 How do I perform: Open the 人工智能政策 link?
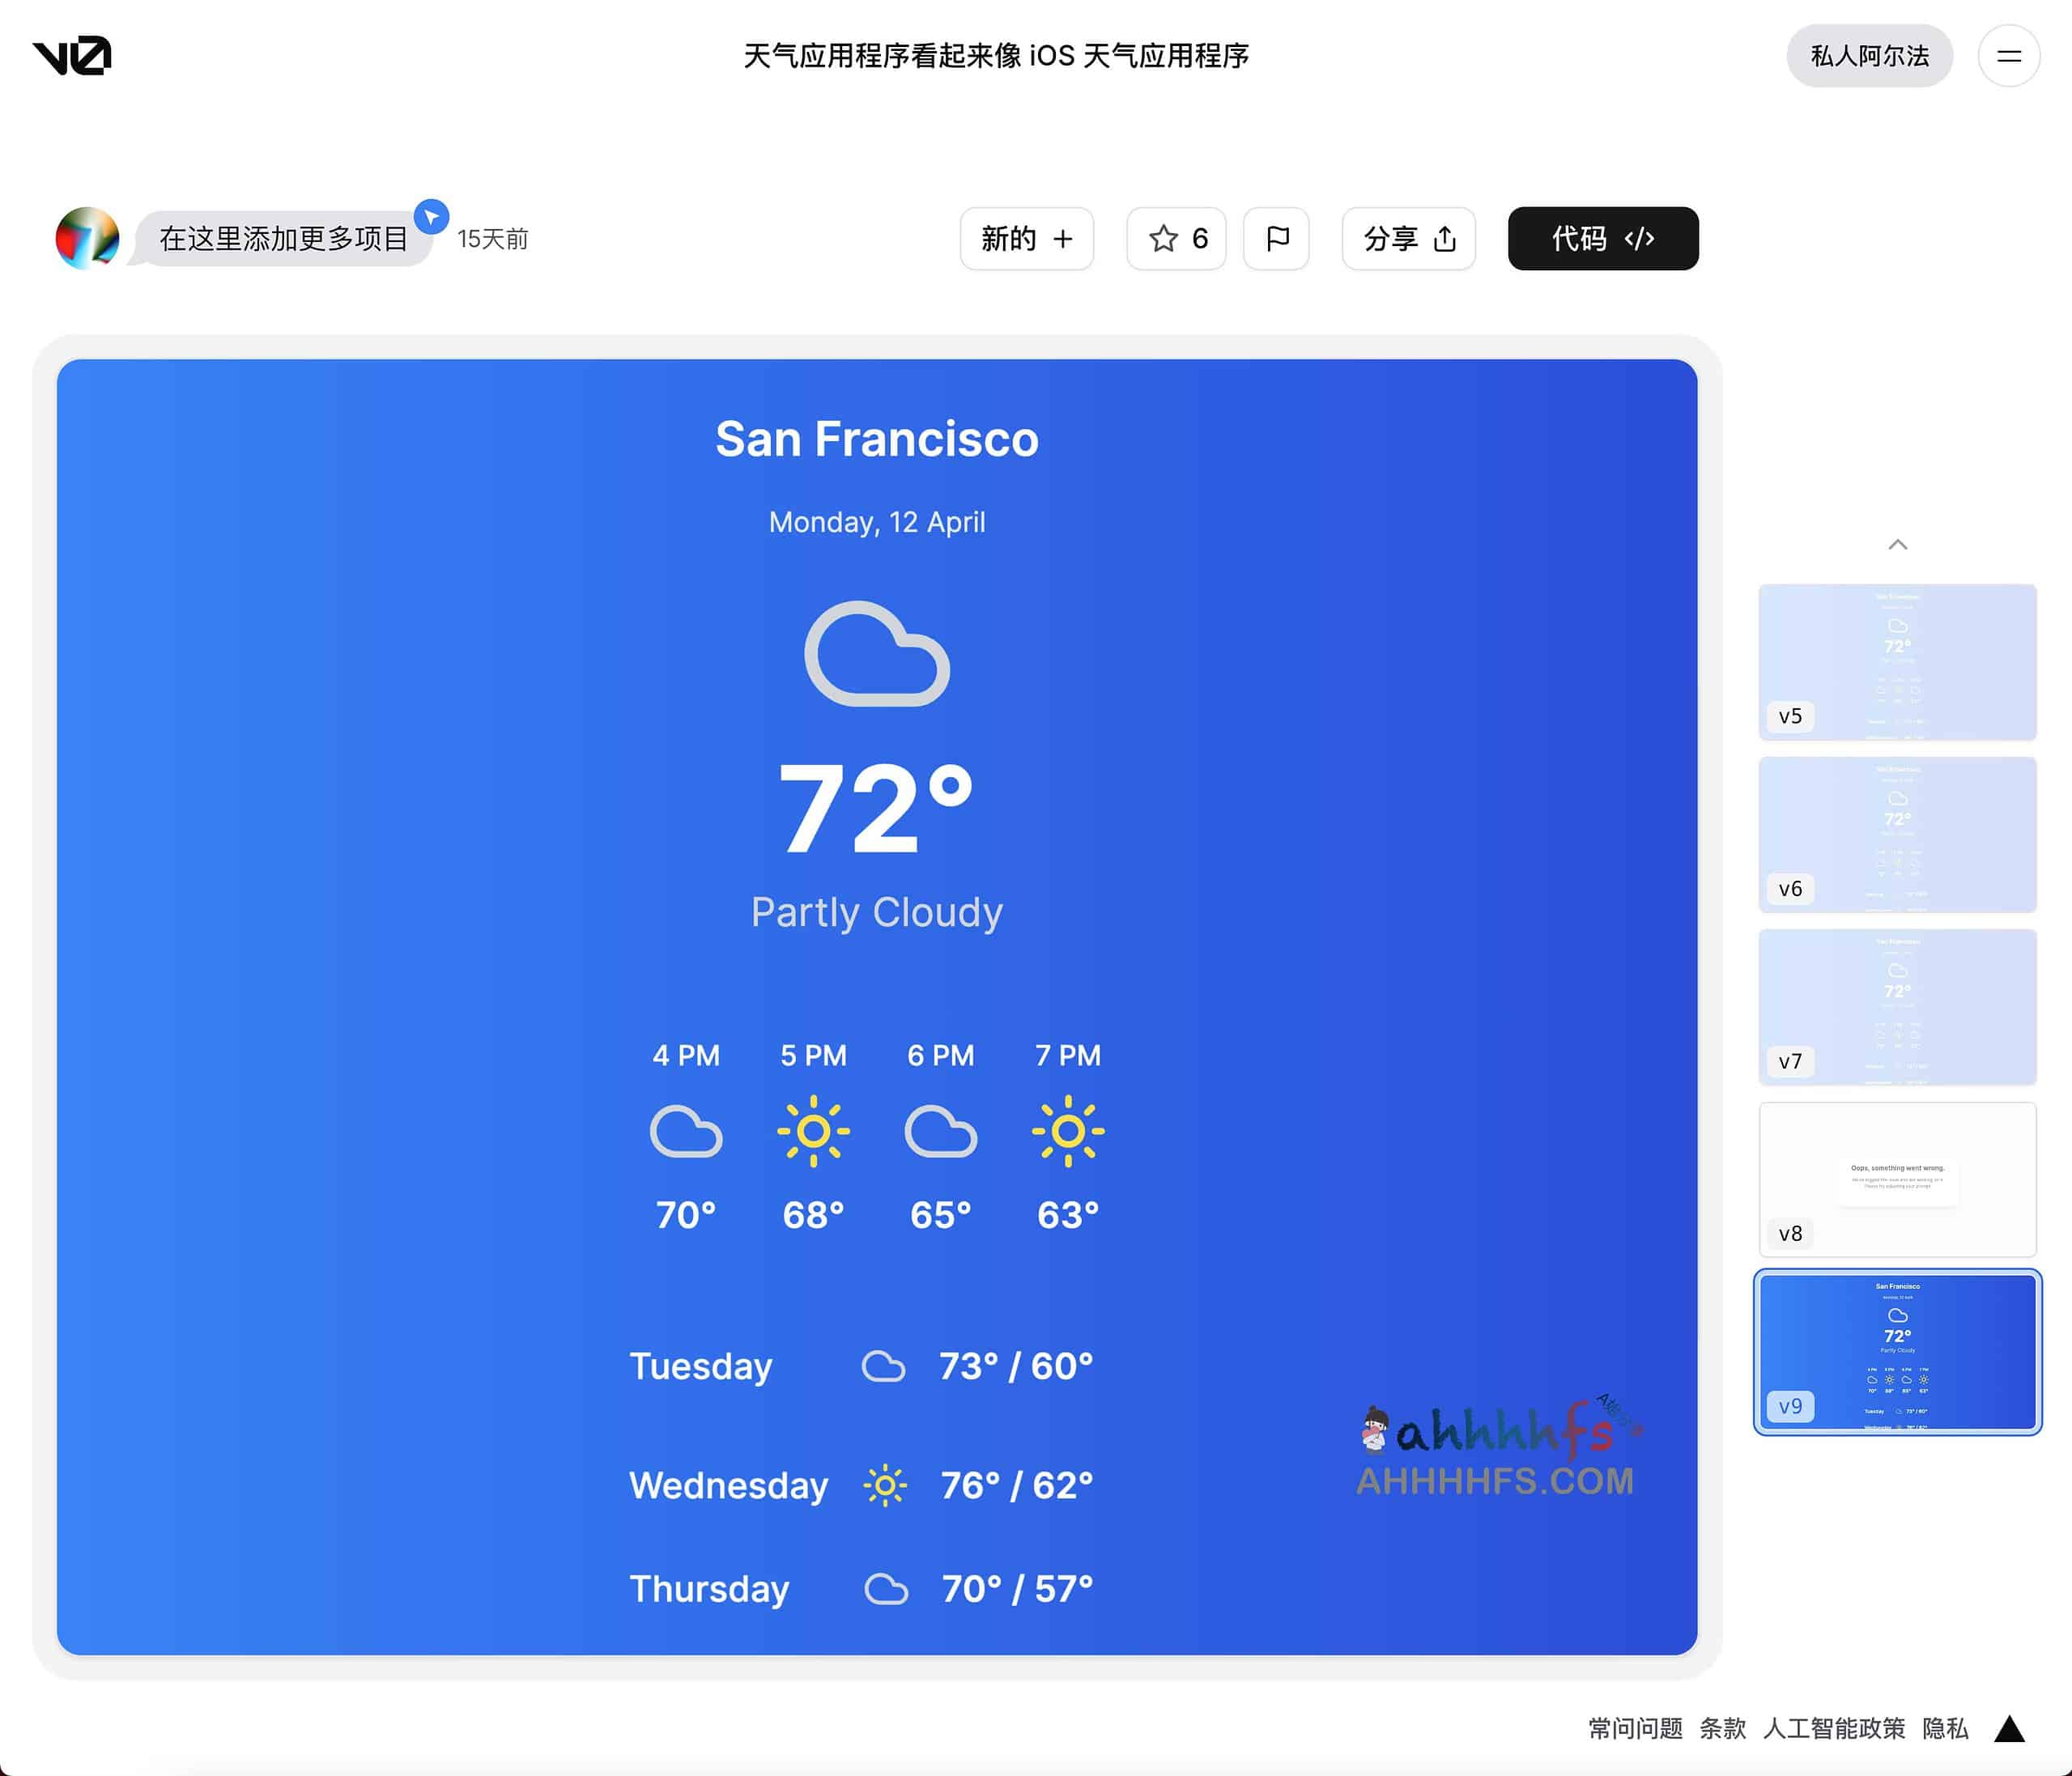[1833, 1728]
